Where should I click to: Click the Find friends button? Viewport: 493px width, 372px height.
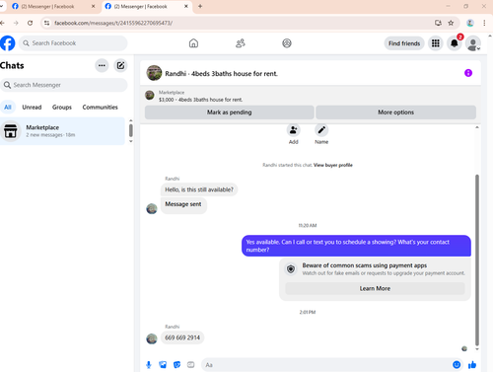(404, 43)
